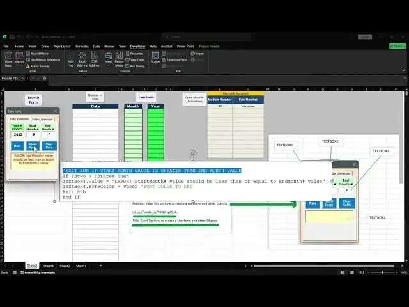Open the XML Source pane
The image size is (409, 307).
155,58
